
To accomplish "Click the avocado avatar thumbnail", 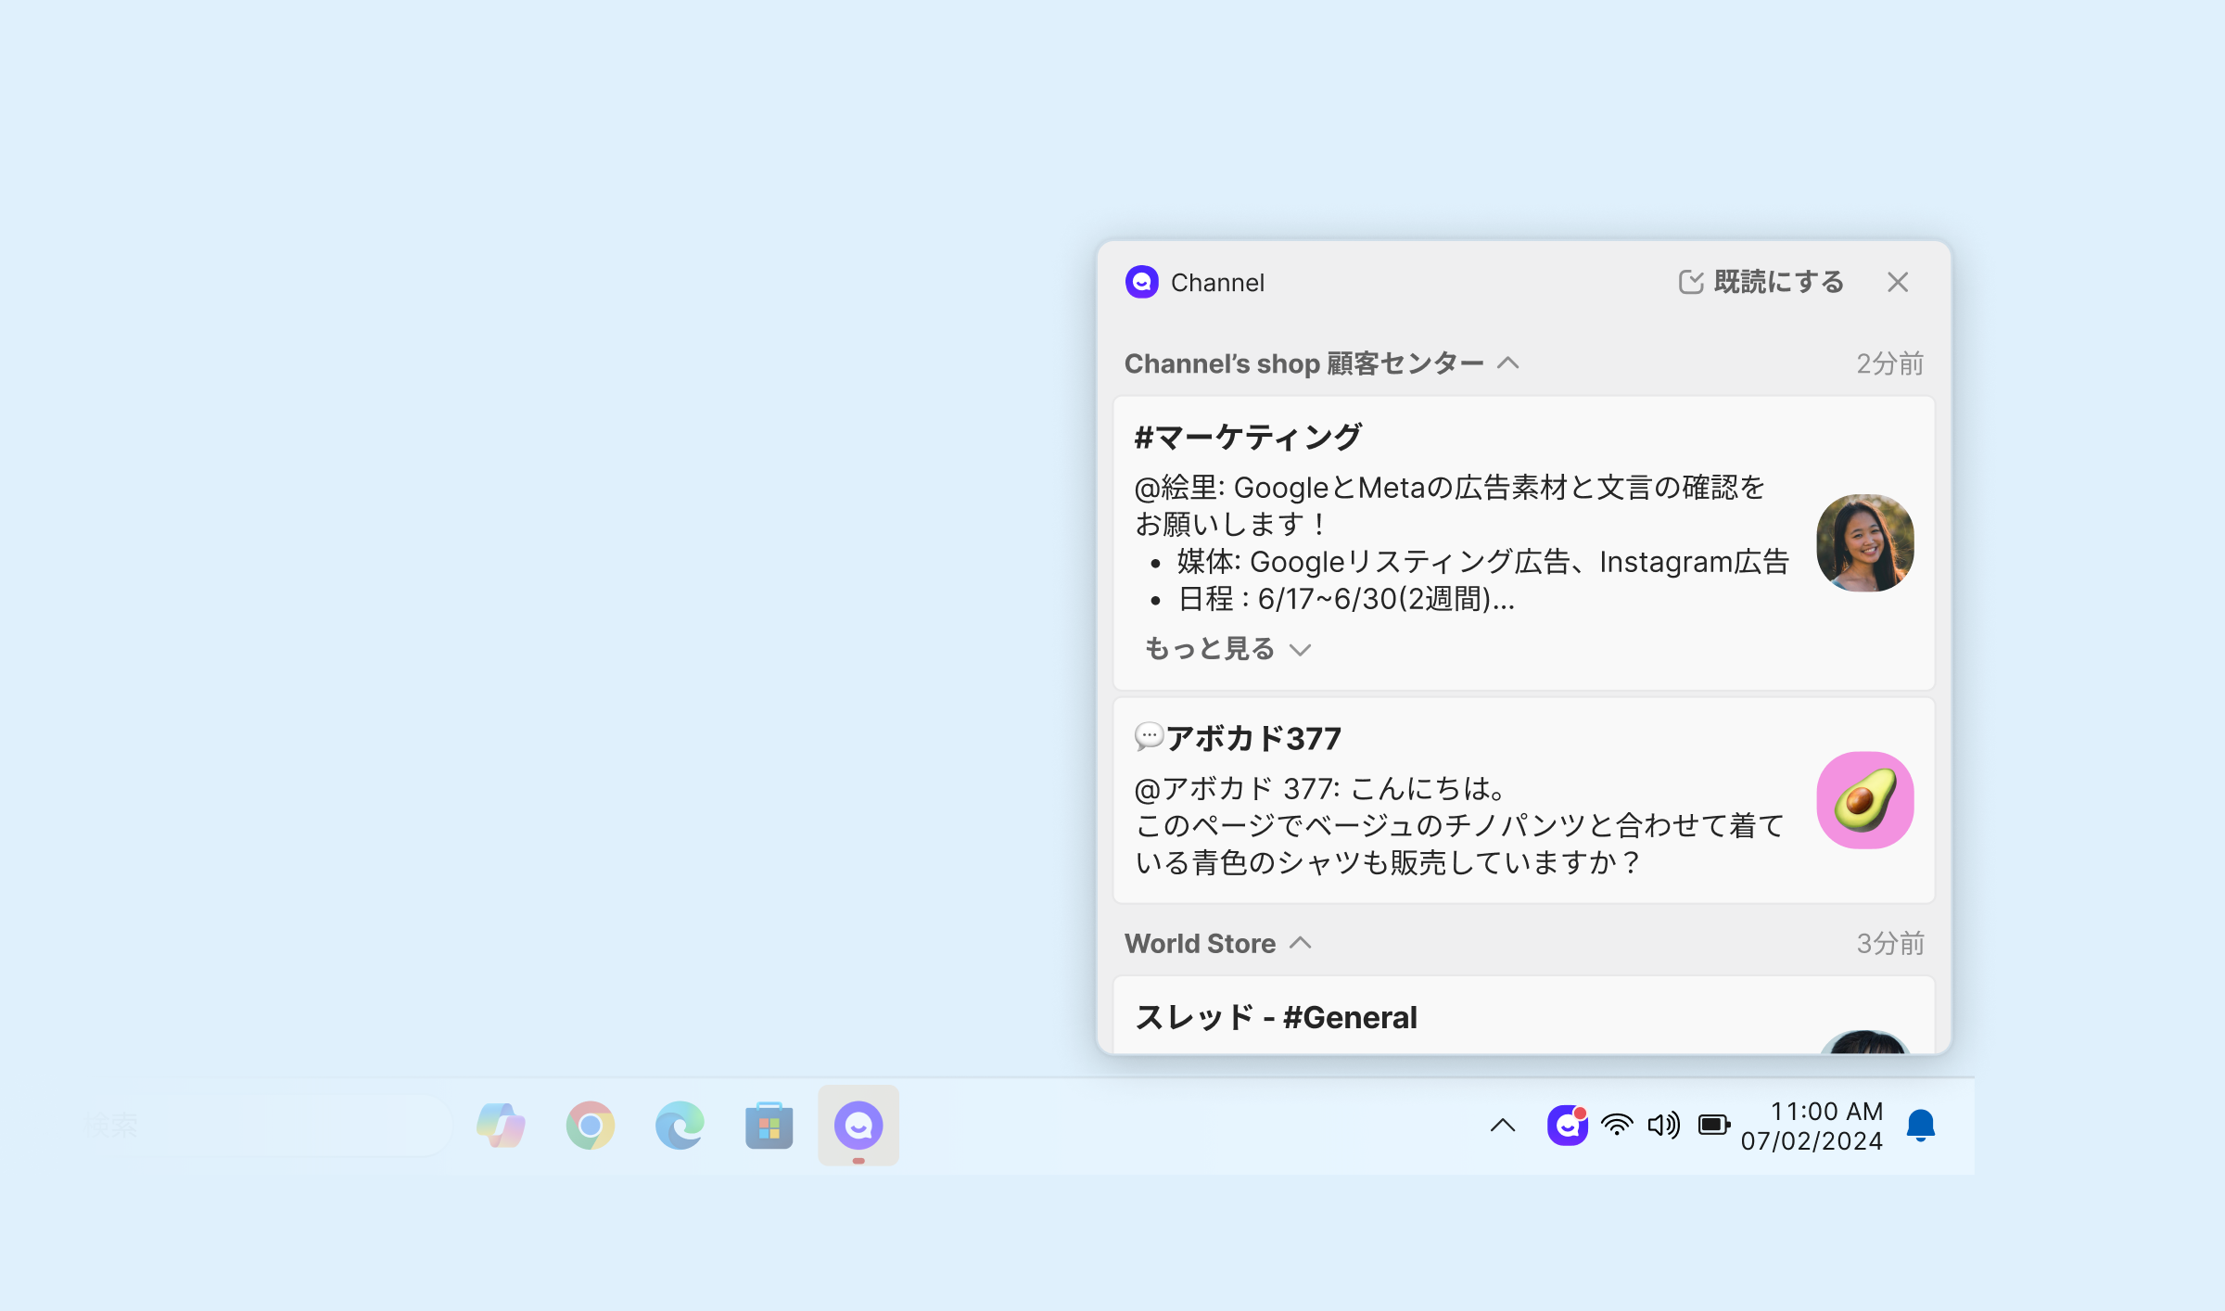I will (1864, 800).
